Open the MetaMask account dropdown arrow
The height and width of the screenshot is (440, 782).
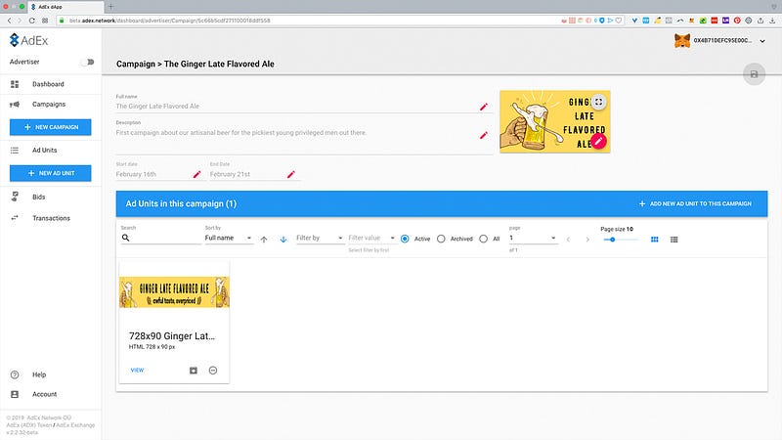762,41
